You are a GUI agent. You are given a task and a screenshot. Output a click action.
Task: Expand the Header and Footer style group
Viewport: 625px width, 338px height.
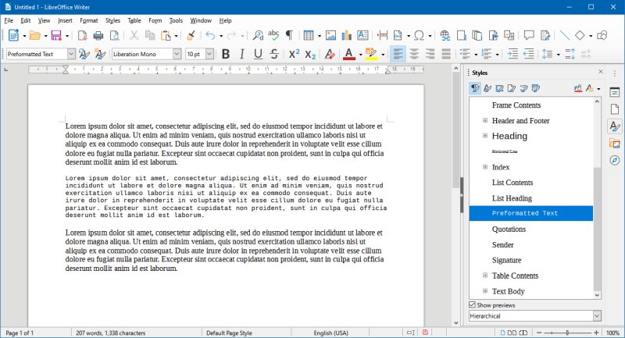(485, 120)
